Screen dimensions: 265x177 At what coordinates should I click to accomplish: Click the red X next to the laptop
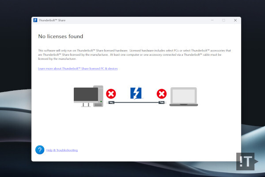162,94
